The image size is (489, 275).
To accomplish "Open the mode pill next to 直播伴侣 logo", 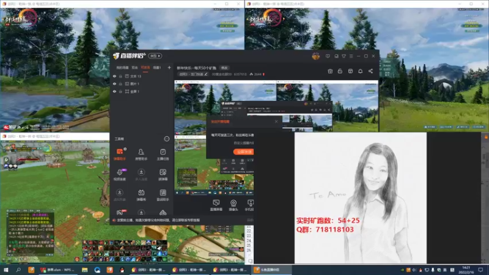I will (155, 56).
